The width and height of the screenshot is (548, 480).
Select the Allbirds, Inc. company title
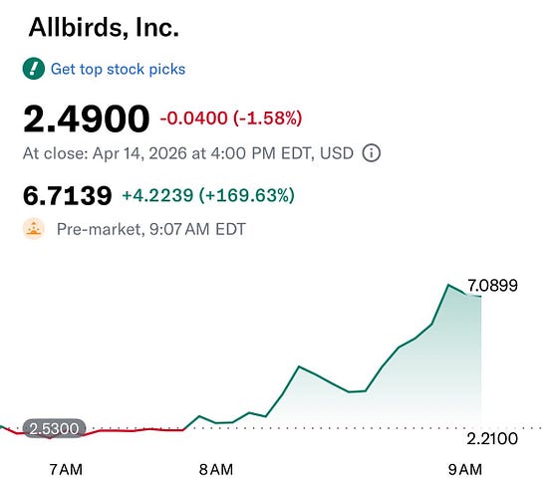click(x=104, y=28)
